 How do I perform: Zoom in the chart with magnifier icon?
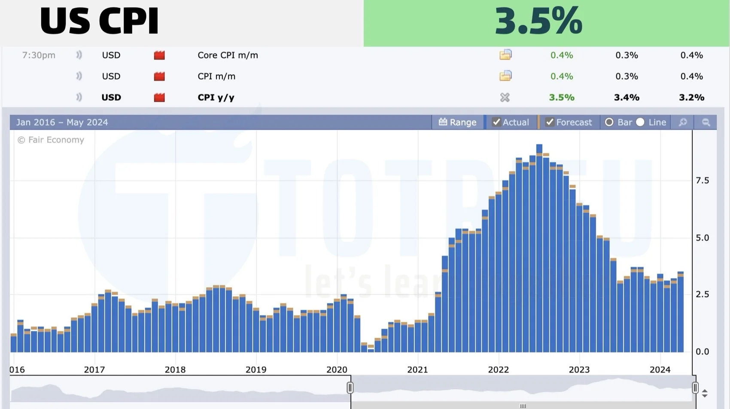[683, 122]
